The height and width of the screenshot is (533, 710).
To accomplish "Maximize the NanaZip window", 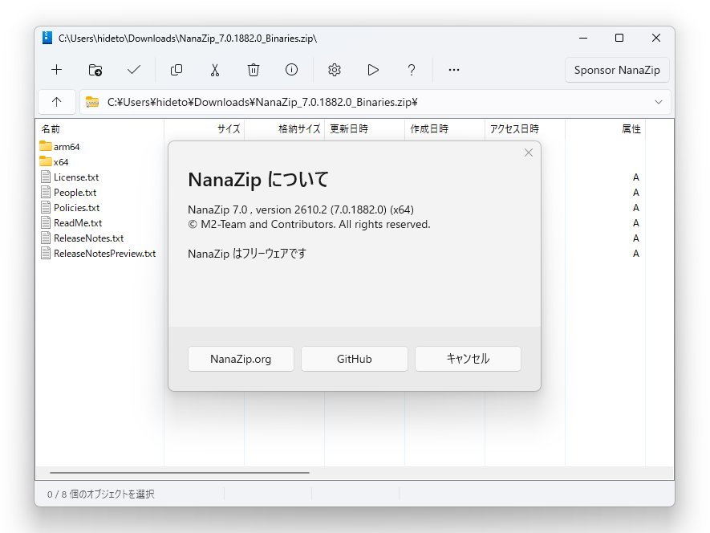I will pos(619,38).
